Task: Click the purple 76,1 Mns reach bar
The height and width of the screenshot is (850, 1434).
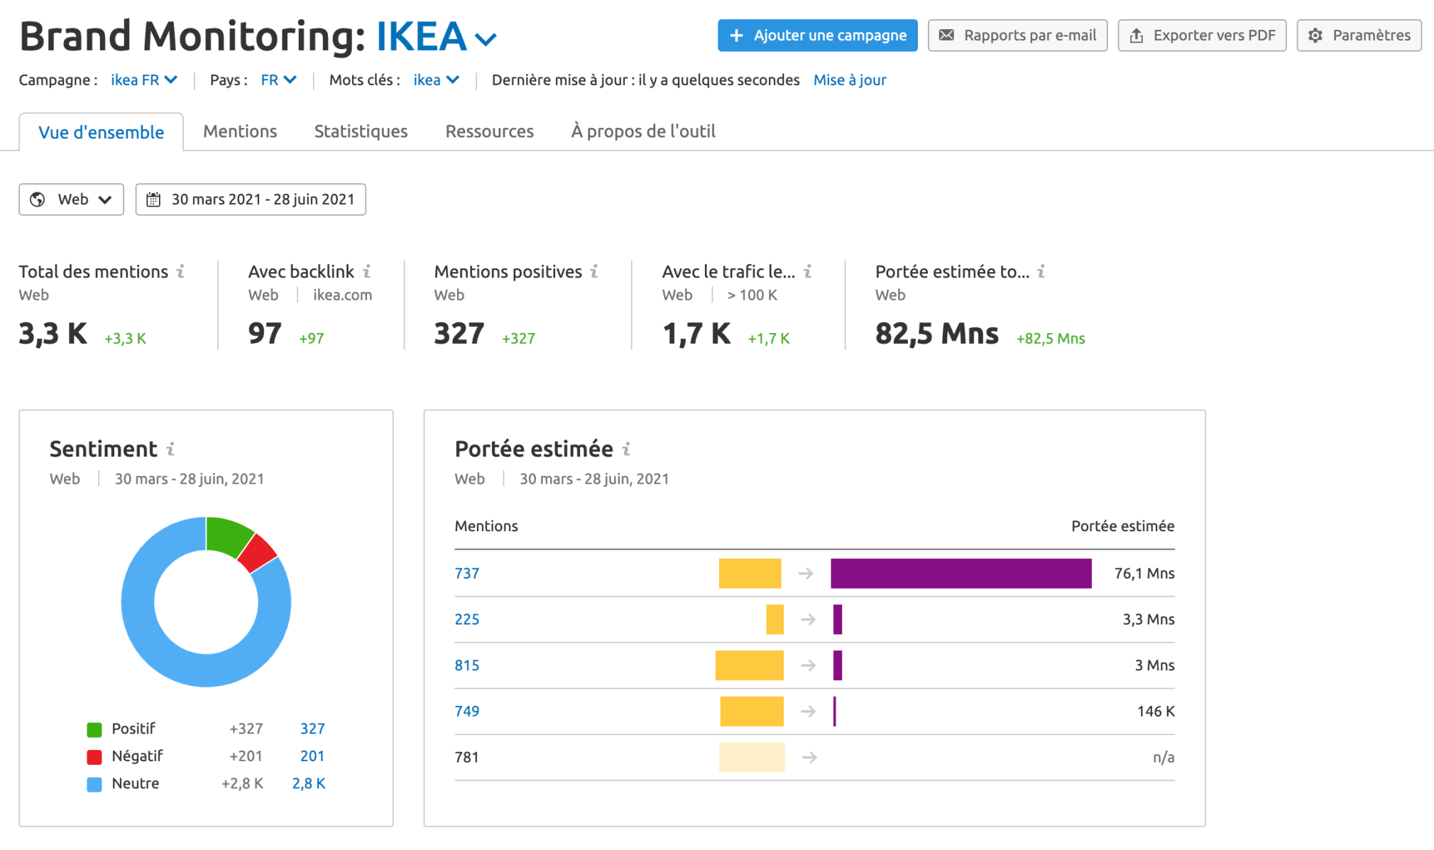Action: [x=961, y=573]
